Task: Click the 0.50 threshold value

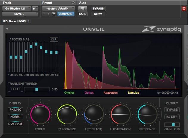Action: [55, 90]
